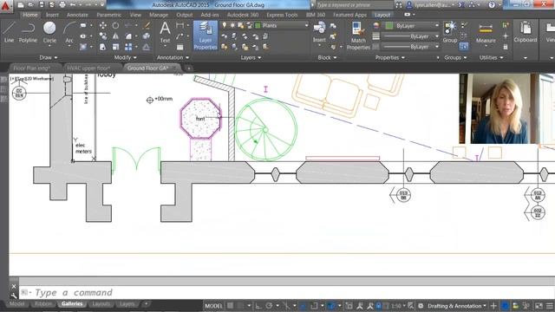The image size is (555, 312).
Task: Switch to the Annotate ribbon tab
Action: [x=77, y=15]
